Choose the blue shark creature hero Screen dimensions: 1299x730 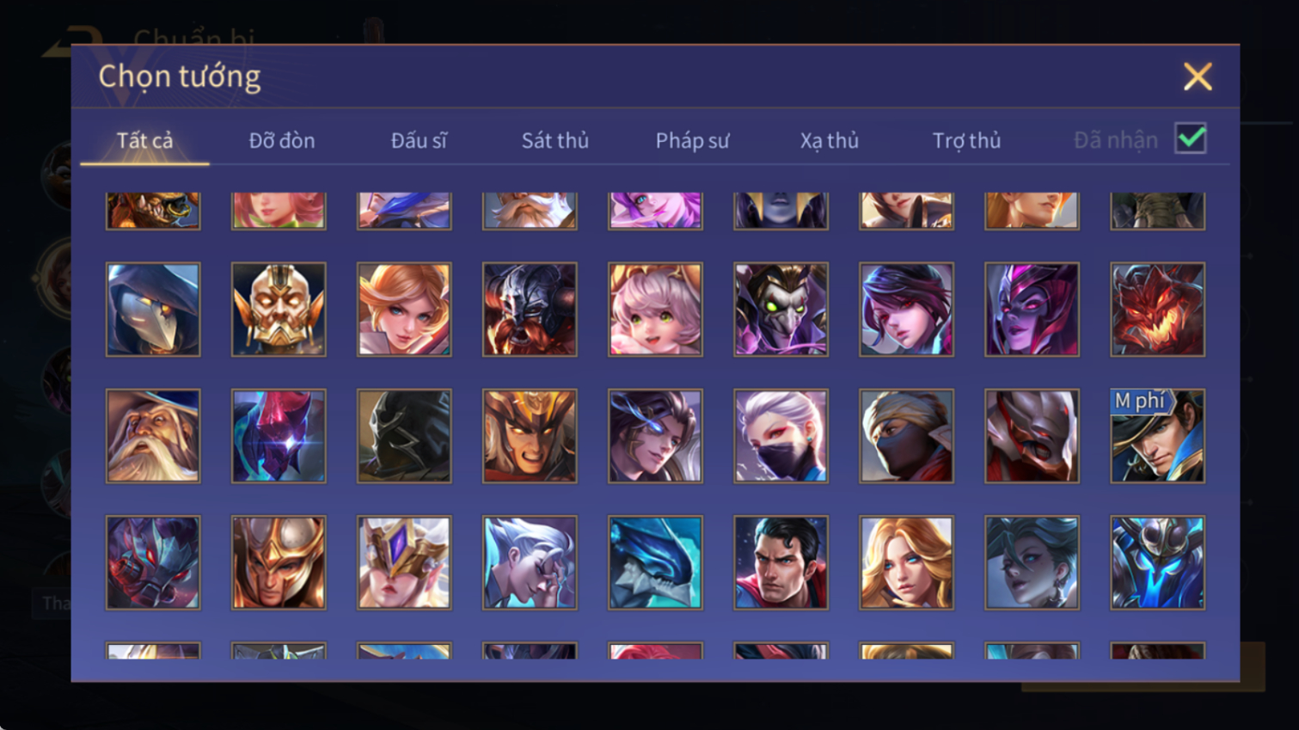pyautogui.click(x=655, y=562)
